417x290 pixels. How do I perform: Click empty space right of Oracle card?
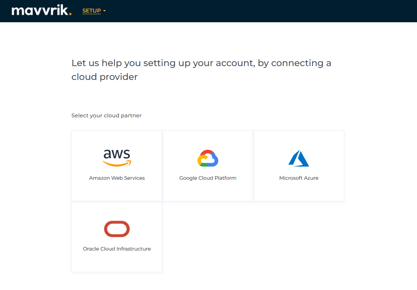point(253,237)
